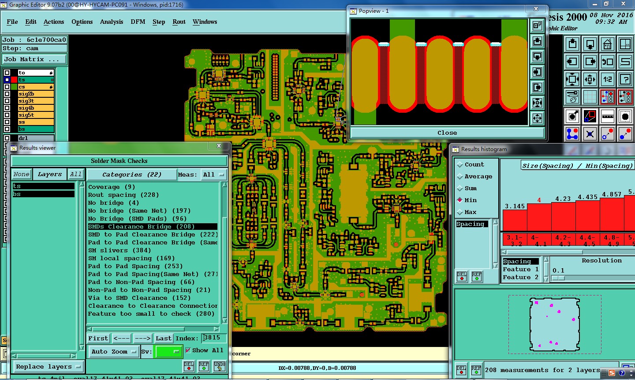Click the undo zoom previous view icon

tap(608, 62)
